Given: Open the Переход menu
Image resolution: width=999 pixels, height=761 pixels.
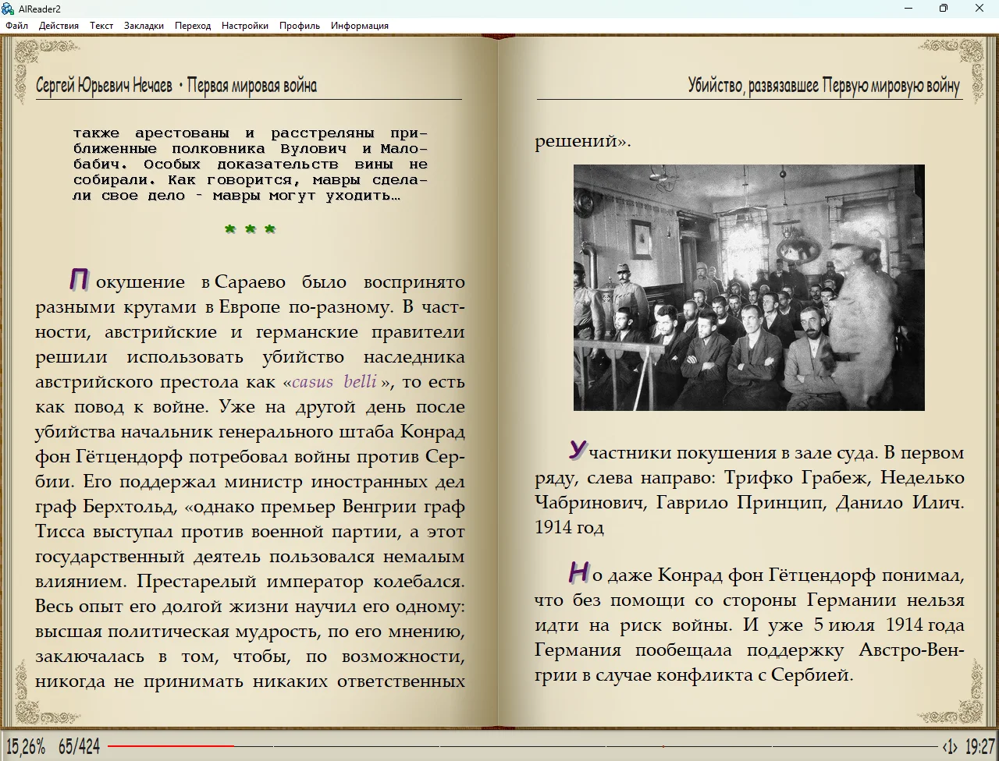Looking at the screenshot, I should tap(193, 26).
